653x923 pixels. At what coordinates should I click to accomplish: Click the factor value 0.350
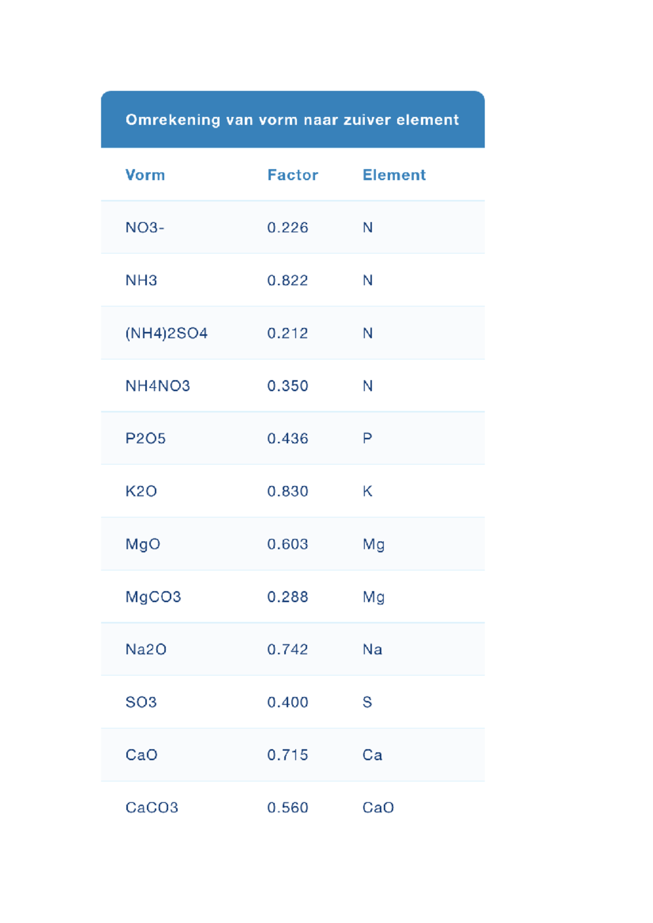[x=287, y=386]
